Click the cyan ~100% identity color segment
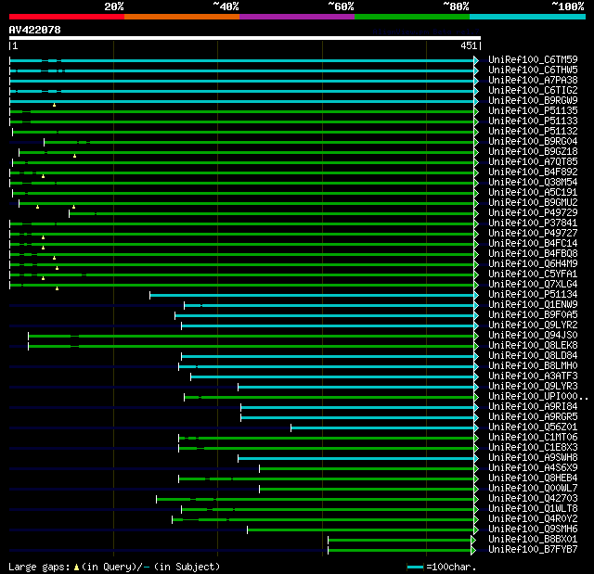Image resolution: width=594 pixels, height=574 pixels. pyautogui.click(x=527, y=17)
